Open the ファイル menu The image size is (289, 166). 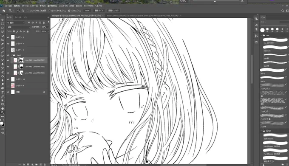[8, 6]
